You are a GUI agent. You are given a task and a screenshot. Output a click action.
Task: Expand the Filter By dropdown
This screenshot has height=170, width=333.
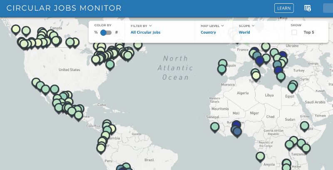click(141, 25)
